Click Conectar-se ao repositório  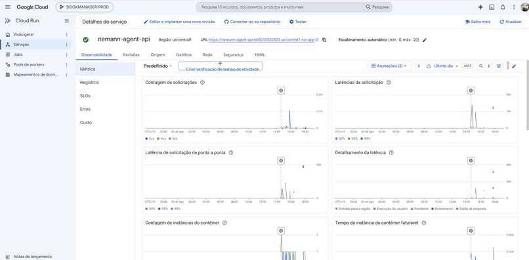click(252, 22)
